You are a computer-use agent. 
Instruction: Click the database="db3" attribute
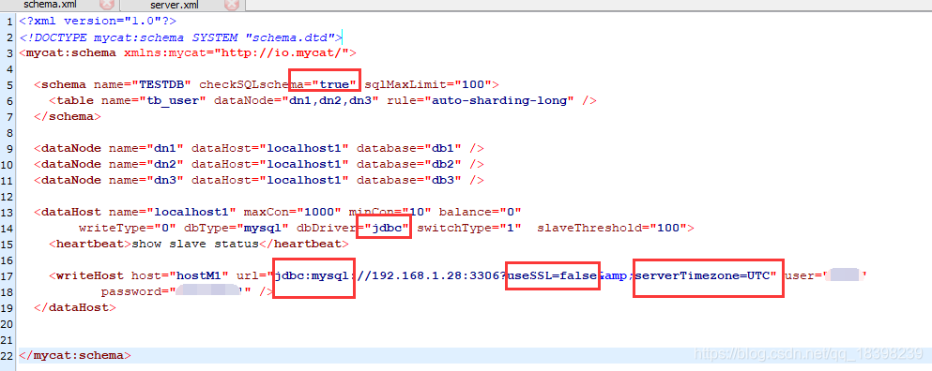[409, 180]
